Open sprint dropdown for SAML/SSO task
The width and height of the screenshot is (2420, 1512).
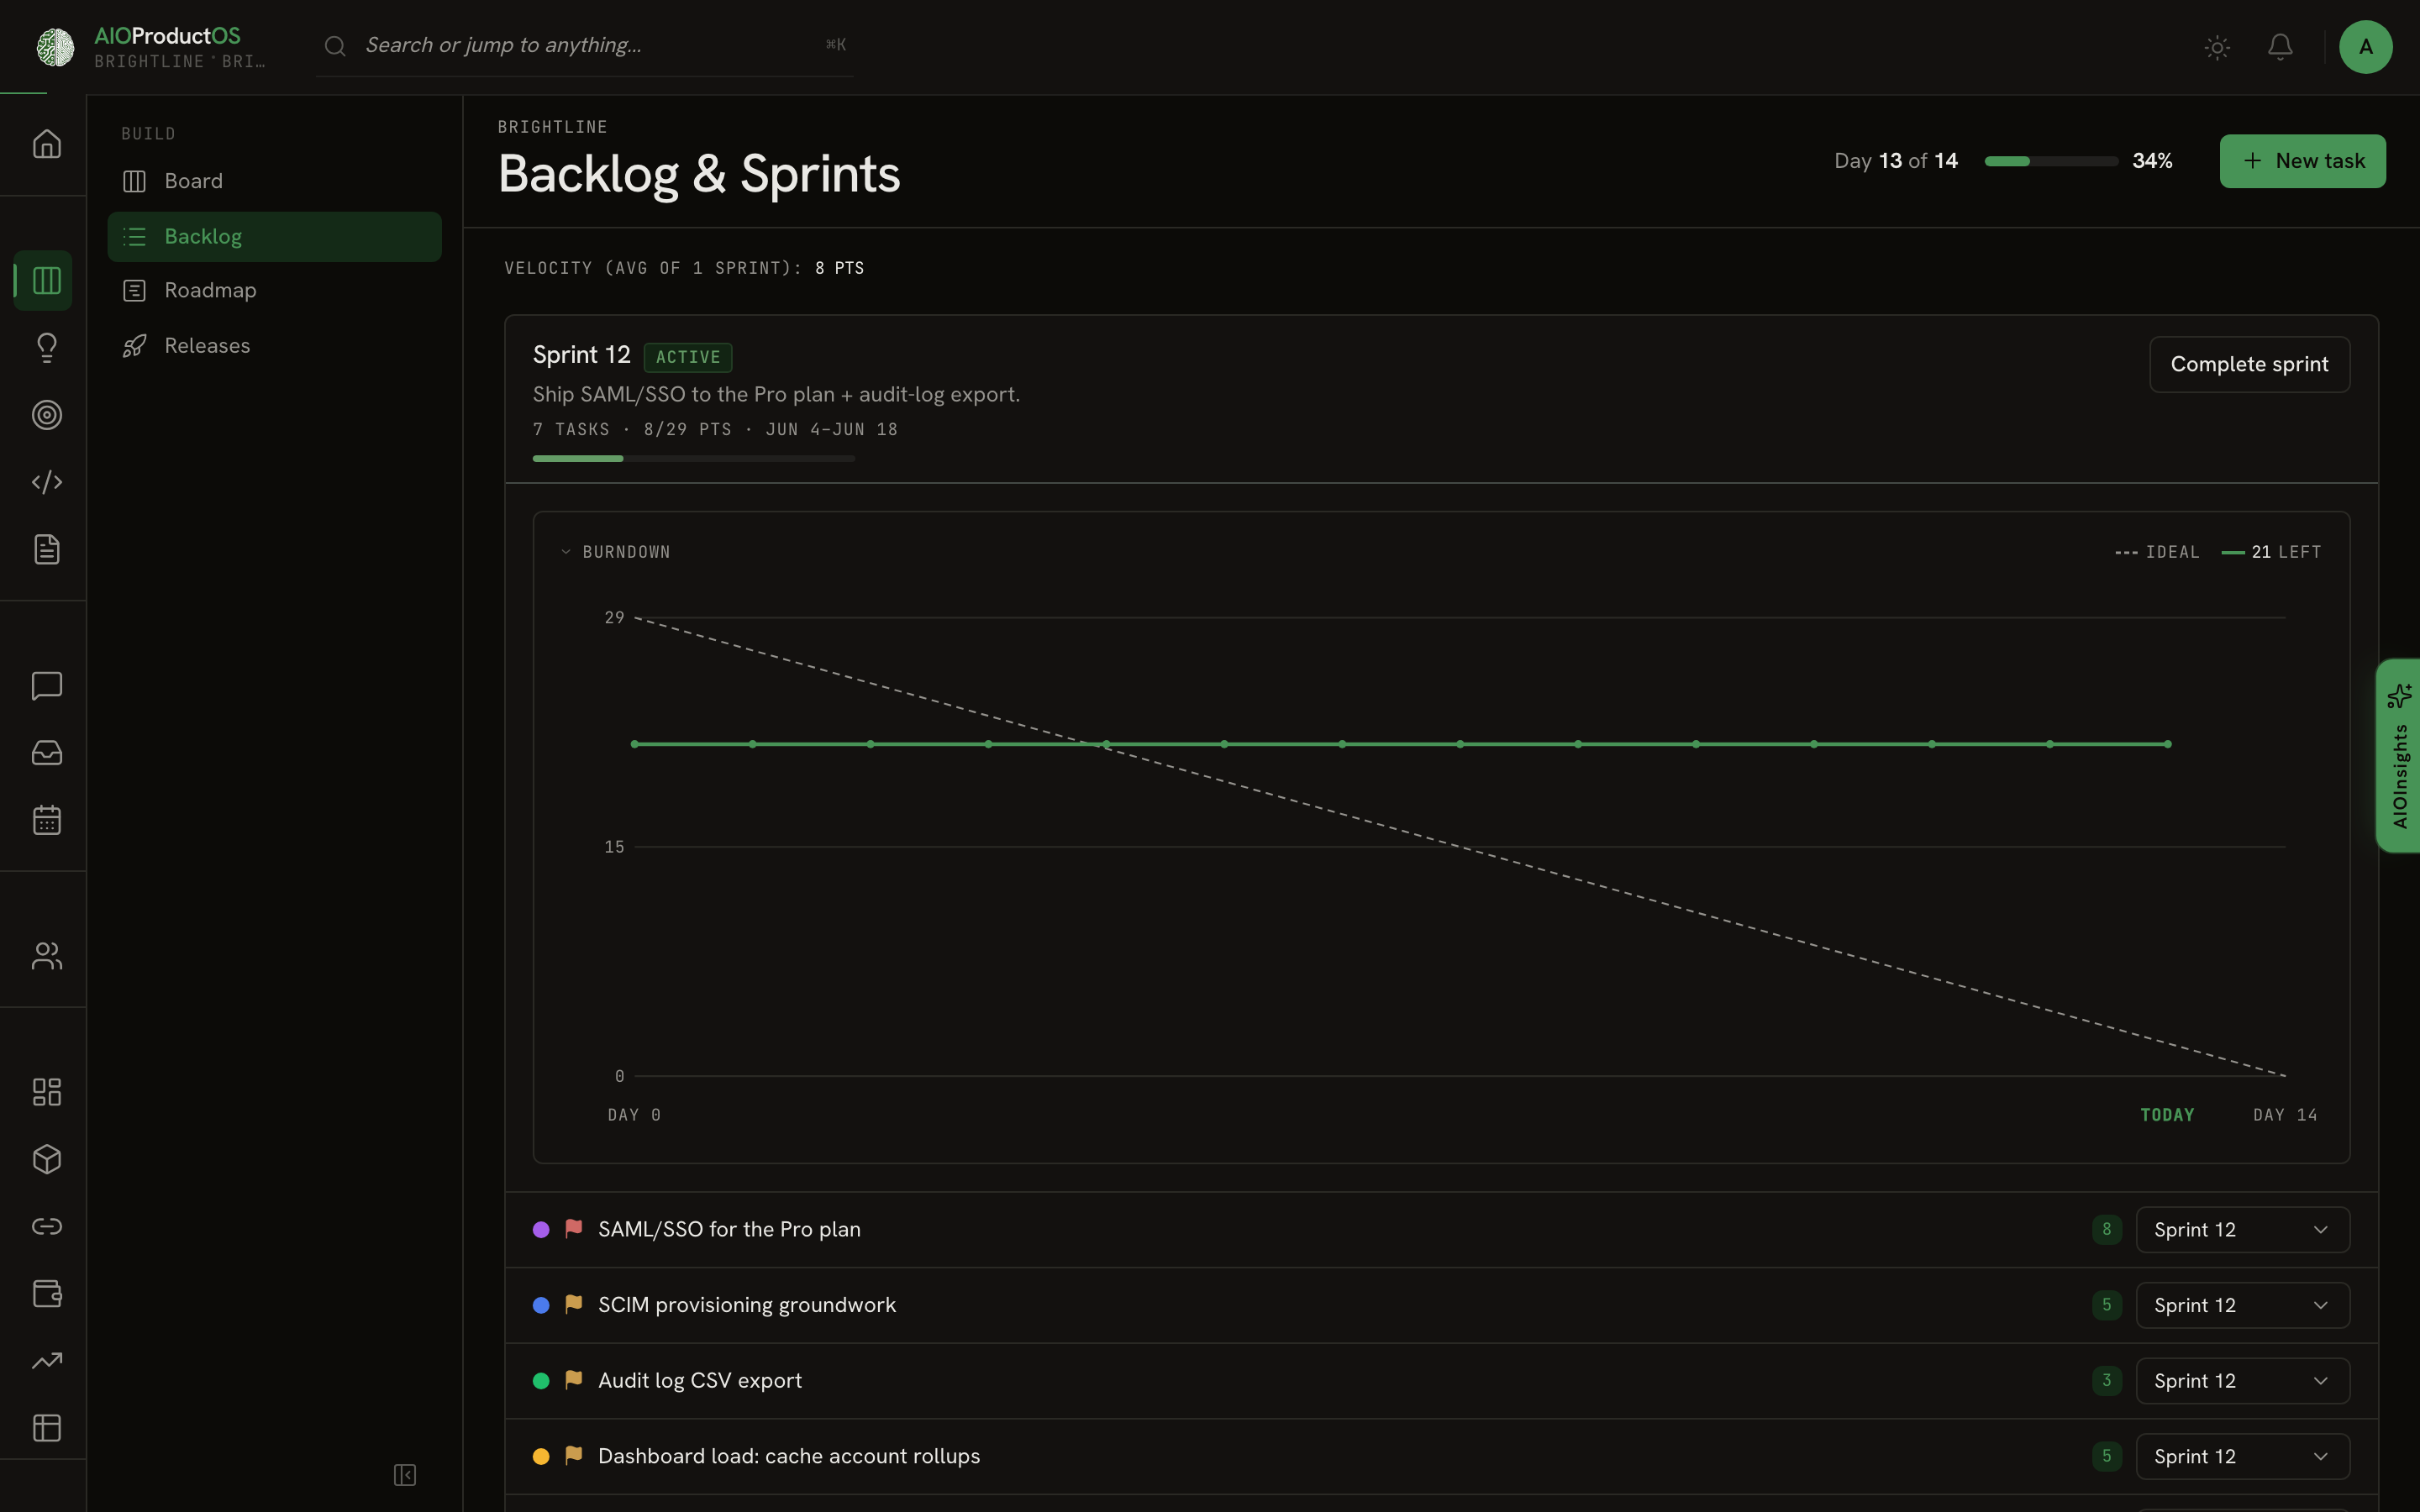(2242, 1229)
